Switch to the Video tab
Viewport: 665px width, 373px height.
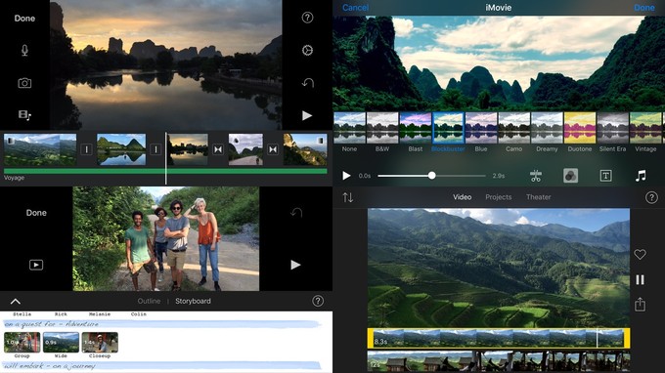point(462,197)
